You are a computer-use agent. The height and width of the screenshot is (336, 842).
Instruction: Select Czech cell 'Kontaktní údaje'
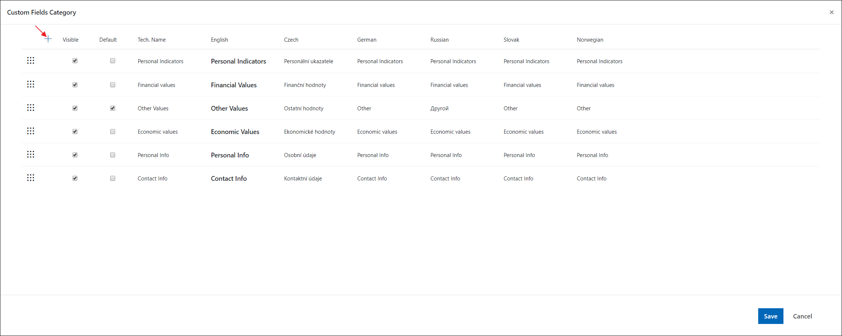303,179
